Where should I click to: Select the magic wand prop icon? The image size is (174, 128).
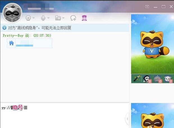[137, 79]
